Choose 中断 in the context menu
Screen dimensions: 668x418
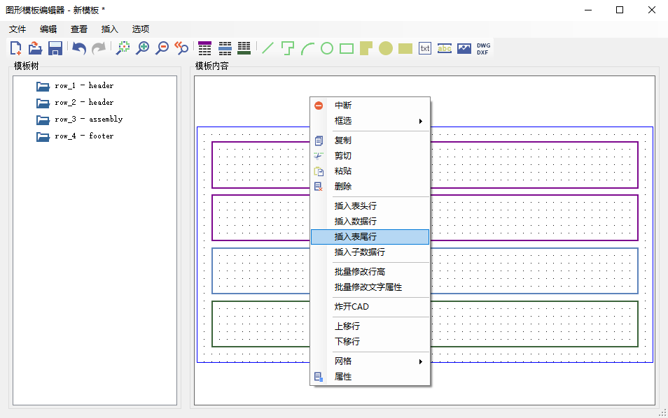coord(370,106)
